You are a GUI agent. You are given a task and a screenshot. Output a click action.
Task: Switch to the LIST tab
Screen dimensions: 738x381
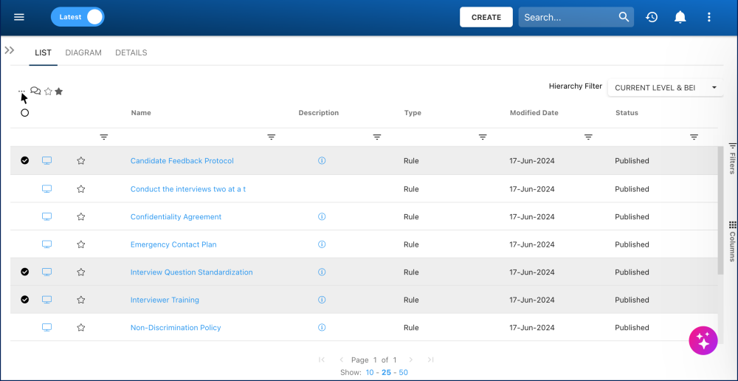[43, 52]
